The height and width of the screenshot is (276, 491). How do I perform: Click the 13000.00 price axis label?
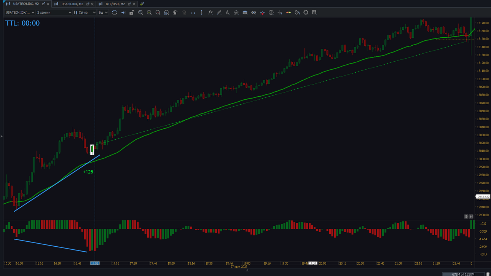click(x=483, y=159)
